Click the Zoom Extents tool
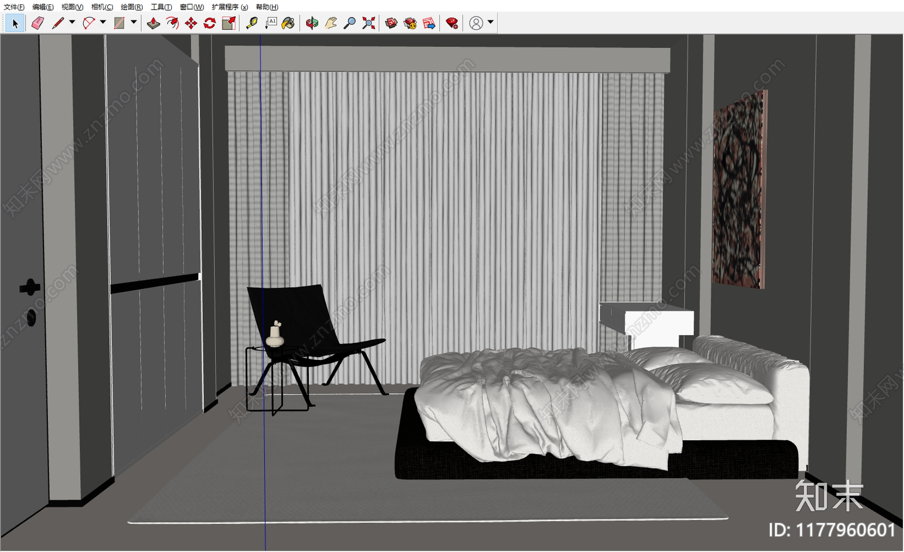The image size is (904, 552). click(368, 23)
